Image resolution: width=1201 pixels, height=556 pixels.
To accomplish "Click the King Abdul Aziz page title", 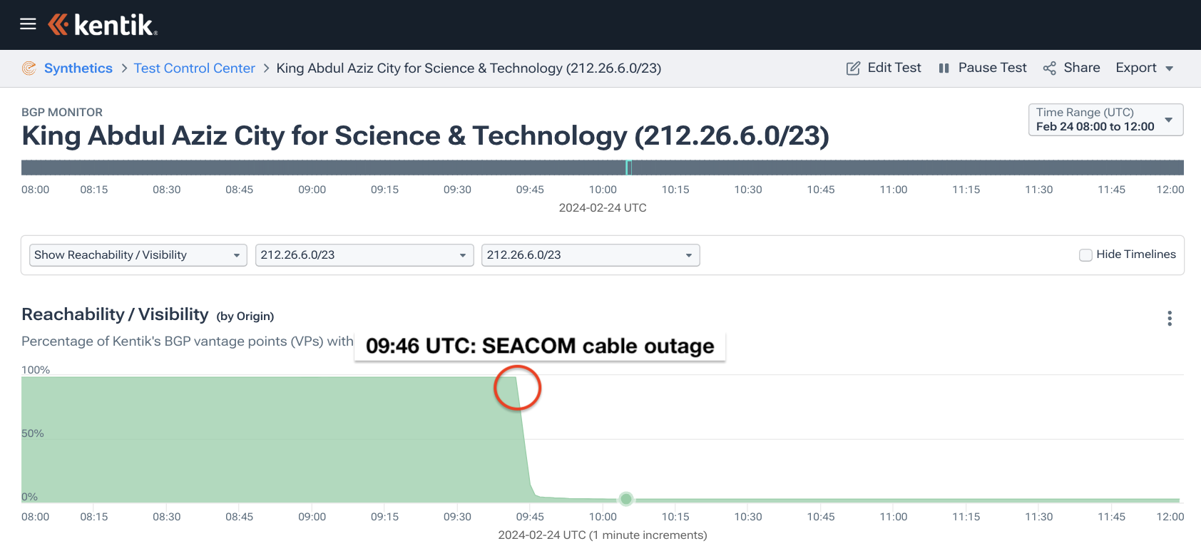I will 425,135.
